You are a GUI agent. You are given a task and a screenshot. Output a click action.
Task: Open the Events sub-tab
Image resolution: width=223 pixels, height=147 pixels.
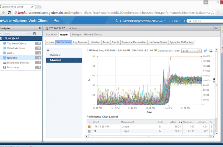[115, 42]
